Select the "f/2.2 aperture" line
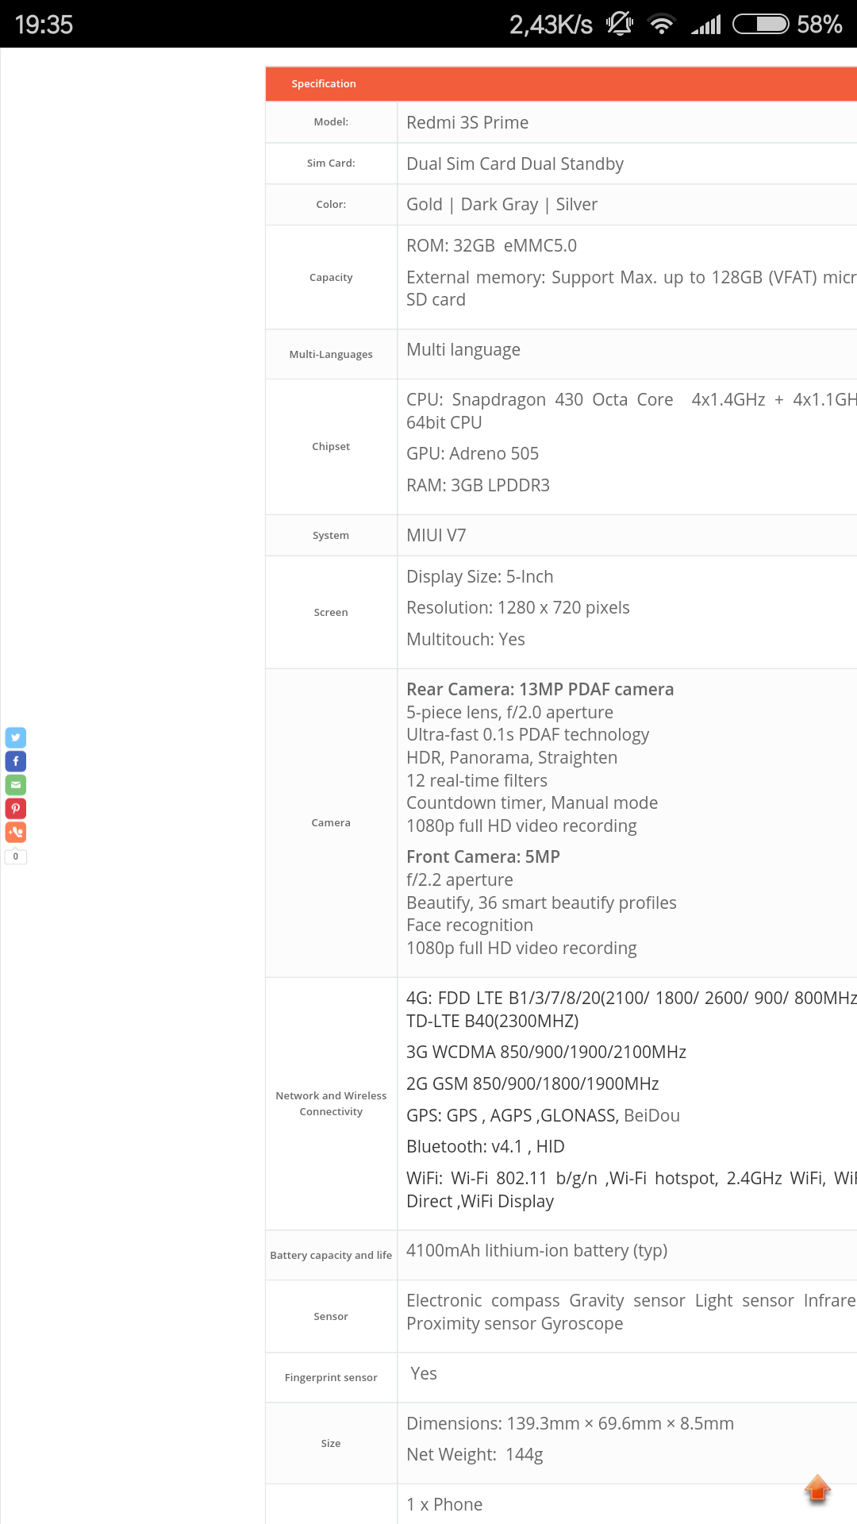Image resolution: width=857 pixels, height=1524 pixels. [459, 879]
